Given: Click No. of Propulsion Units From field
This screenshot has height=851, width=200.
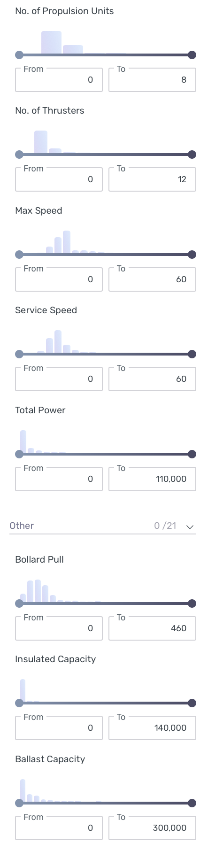Looking at the screenshot, I should (59, 80).
